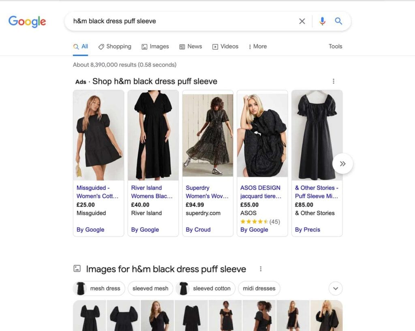Screen dimensions: 415x331
Task: Switch to the News tab
Action: pos(190,47)
